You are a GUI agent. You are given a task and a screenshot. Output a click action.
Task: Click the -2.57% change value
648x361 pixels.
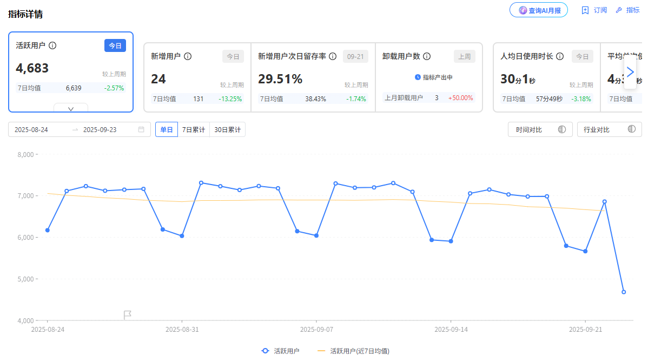pyautogui.click(x=114, y=88)
